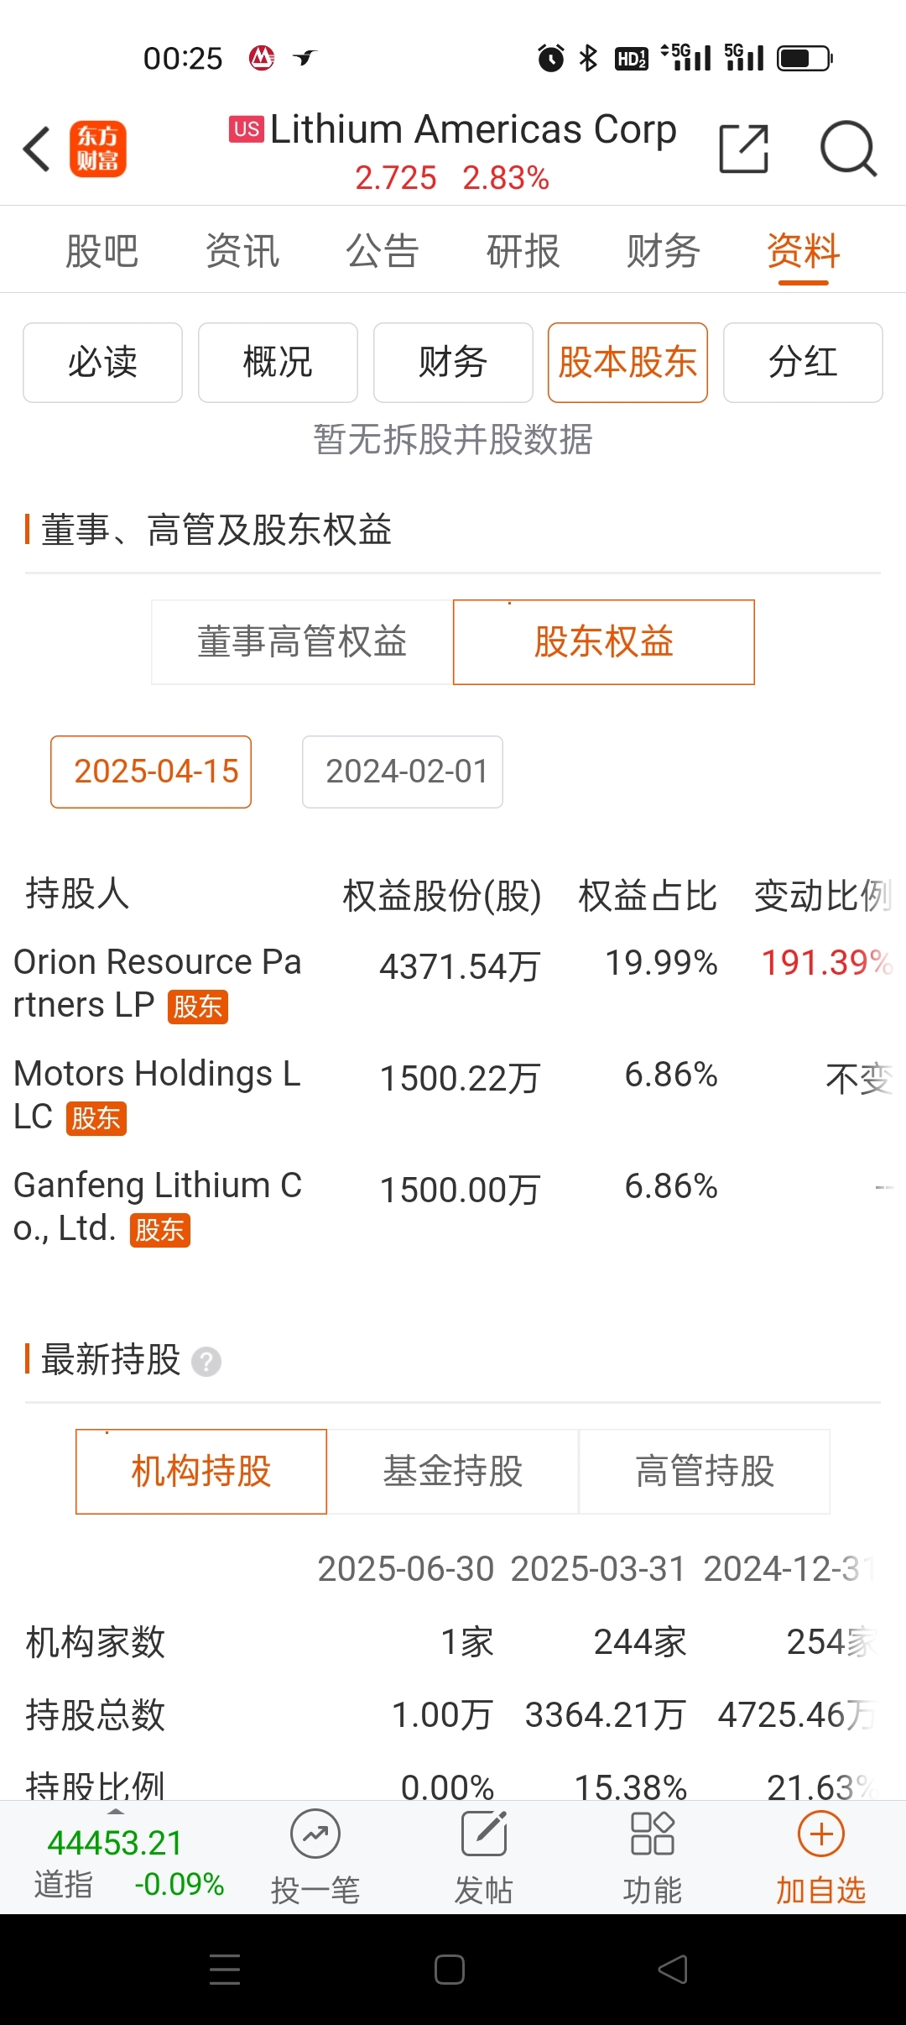Open the 功能 grid icon
This screenshot has width=906, height=2025.
click(x=652, y=1834)
